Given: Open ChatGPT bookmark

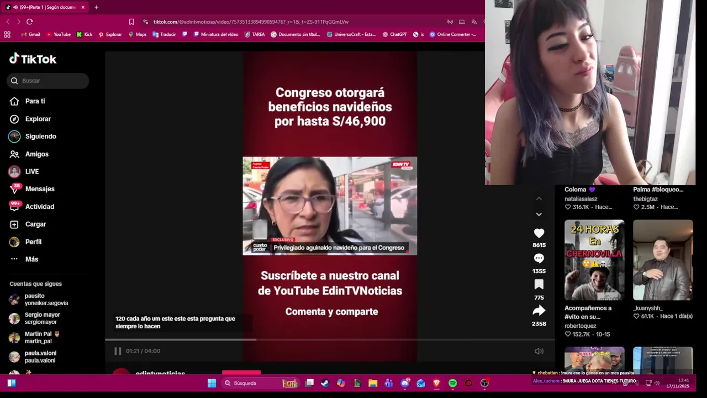Looking at the screenshot, I should (x=395, y=34).
